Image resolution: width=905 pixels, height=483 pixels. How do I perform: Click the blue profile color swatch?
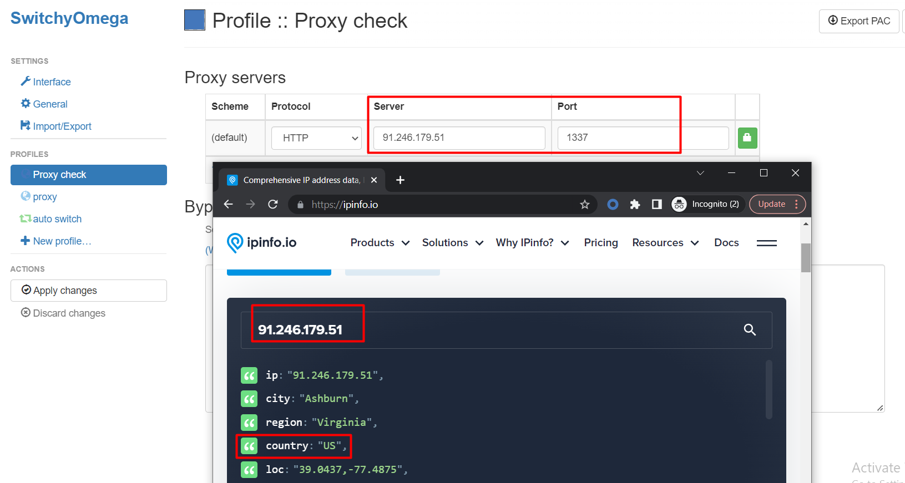click(195, 20)
